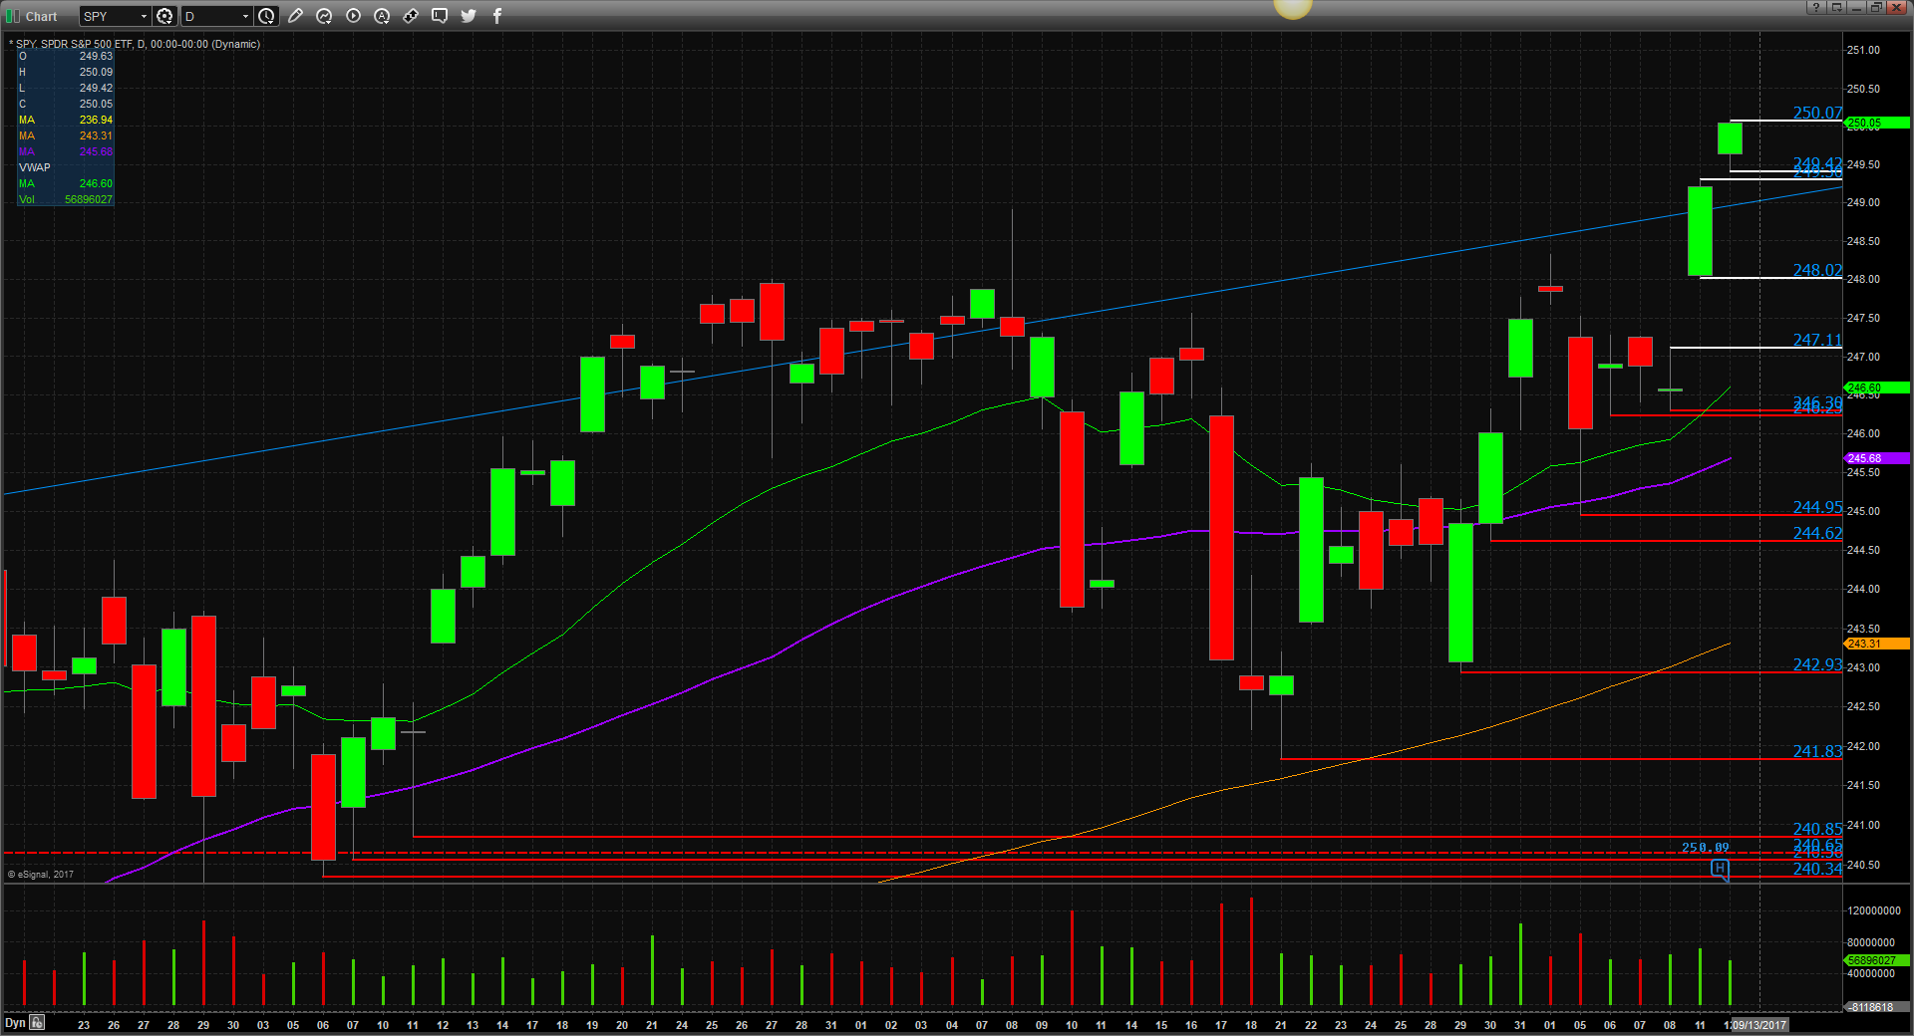This screenshot has height=1036, width=1914.
Task: Click the VWAP label in data panel
Action: coord(34,167)
